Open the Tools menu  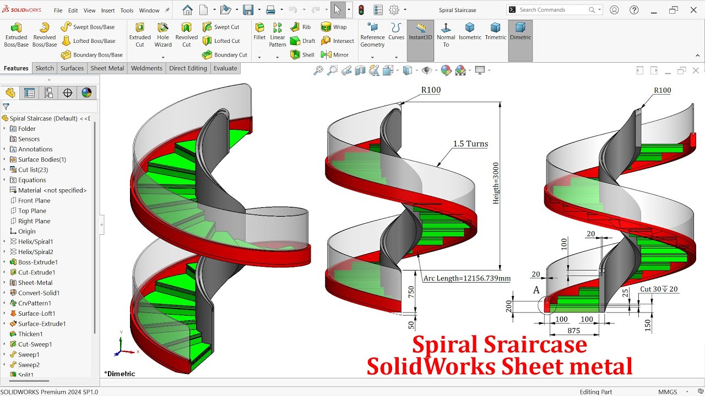tap(127, 10)
